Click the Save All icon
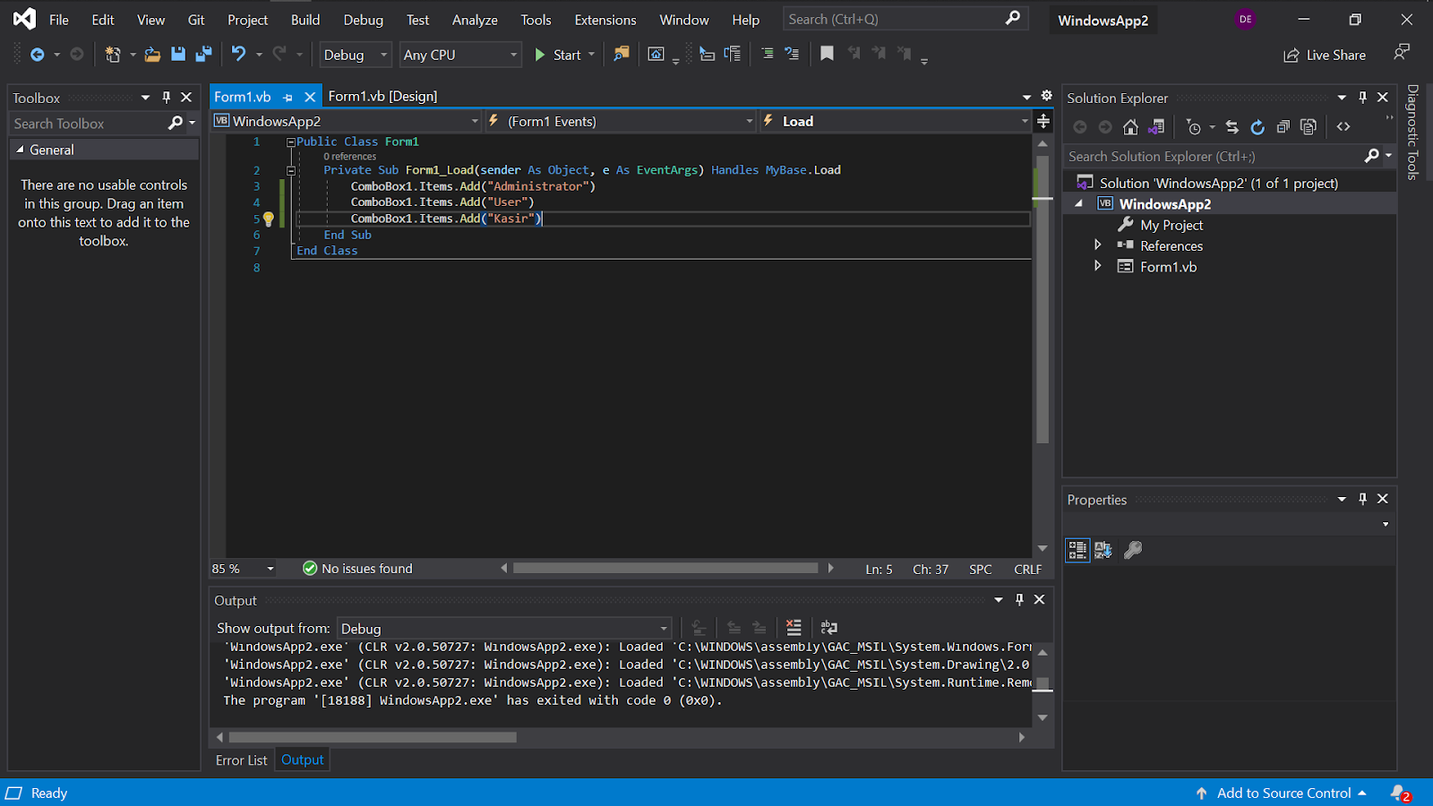 [x=204, y=55]
